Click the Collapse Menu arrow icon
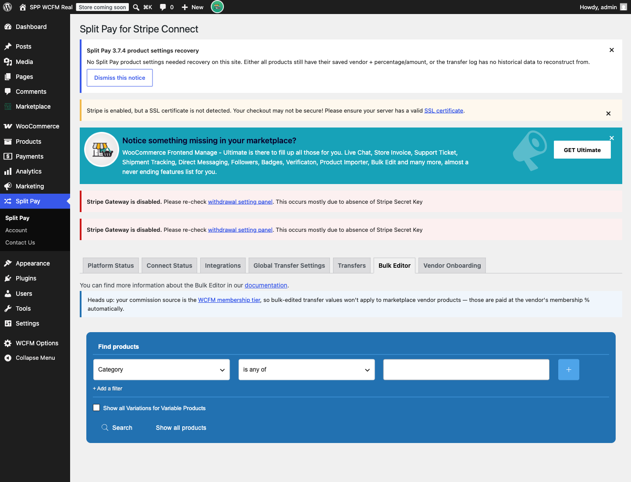This screenshot has height=482, width=631. [8, 358]
